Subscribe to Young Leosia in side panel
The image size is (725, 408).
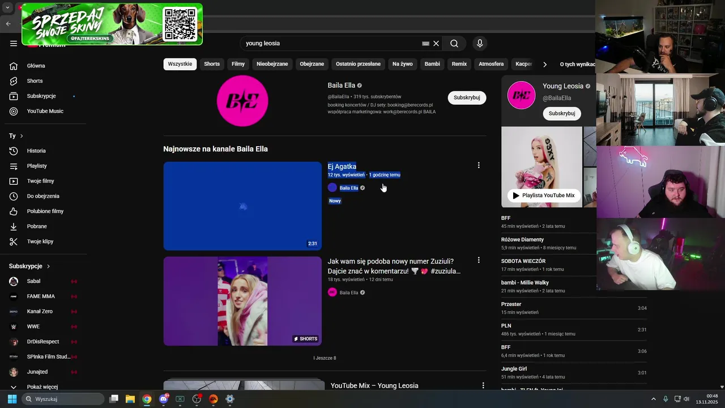click(562, 113)
